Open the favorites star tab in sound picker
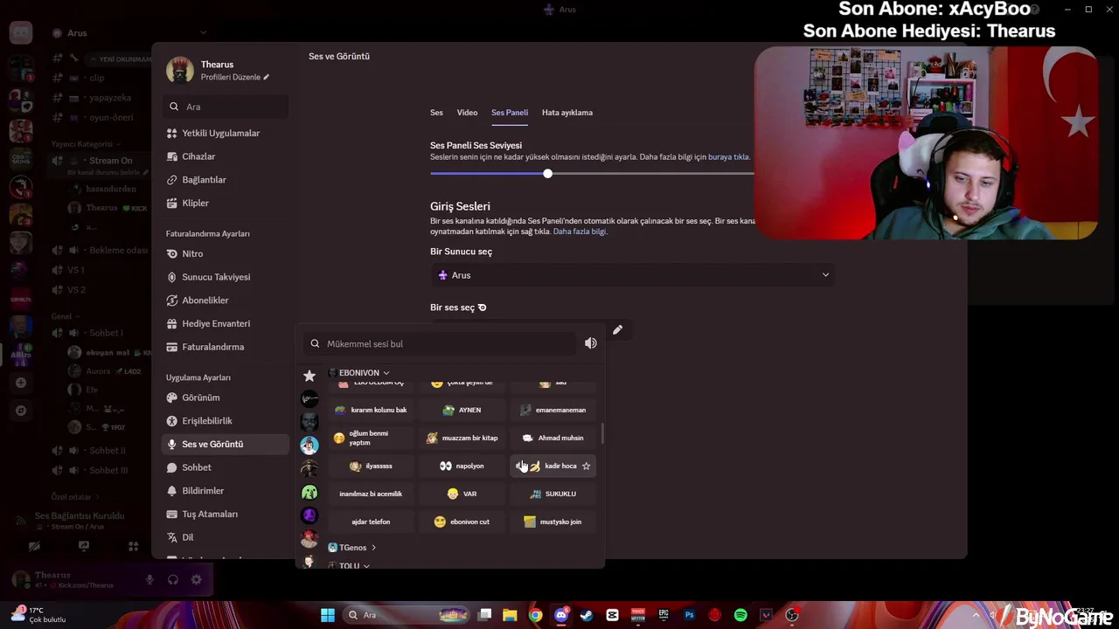The height and width of the screenshot is (629, 1119). tap(309, 376)
